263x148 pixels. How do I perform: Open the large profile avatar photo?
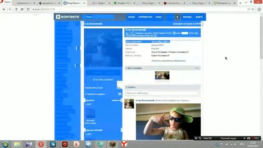coord(103,48)
